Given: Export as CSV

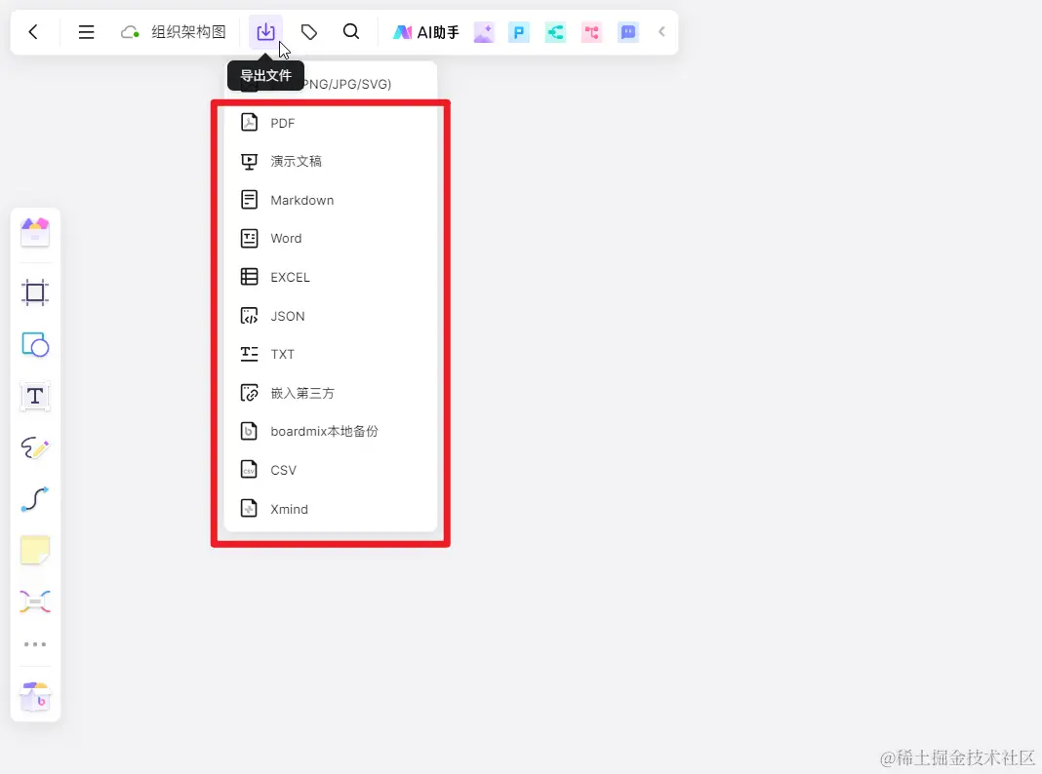Looking at the screenshot, I should tap(331, 470).
